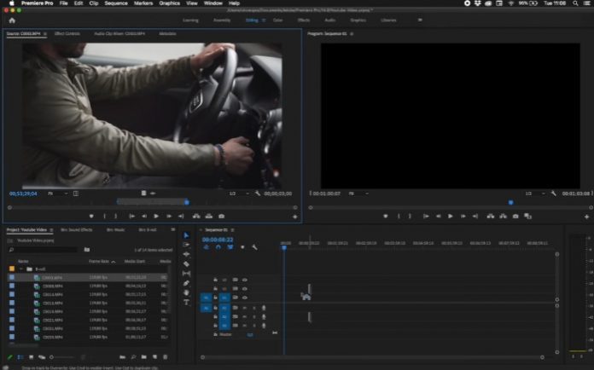Open Editing workspace menu icon
The image size is (594, 370).
[x=264, y=20]
